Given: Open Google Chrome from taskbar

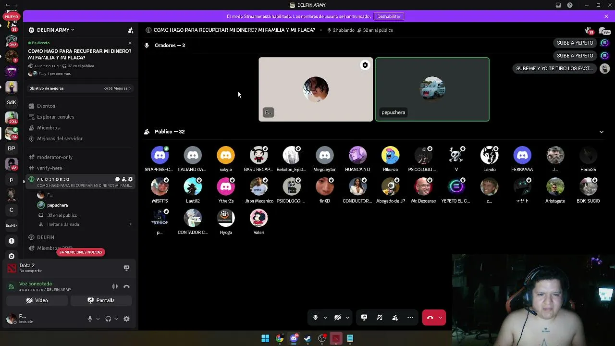Looking at the screenshot, I should pyautogui.click(x=280, y=338).
